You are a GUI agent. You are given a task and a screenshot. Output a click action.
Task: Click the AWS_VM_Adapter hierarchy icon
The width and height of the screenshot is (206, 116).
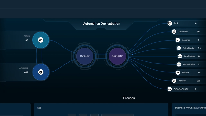point(170,89)
